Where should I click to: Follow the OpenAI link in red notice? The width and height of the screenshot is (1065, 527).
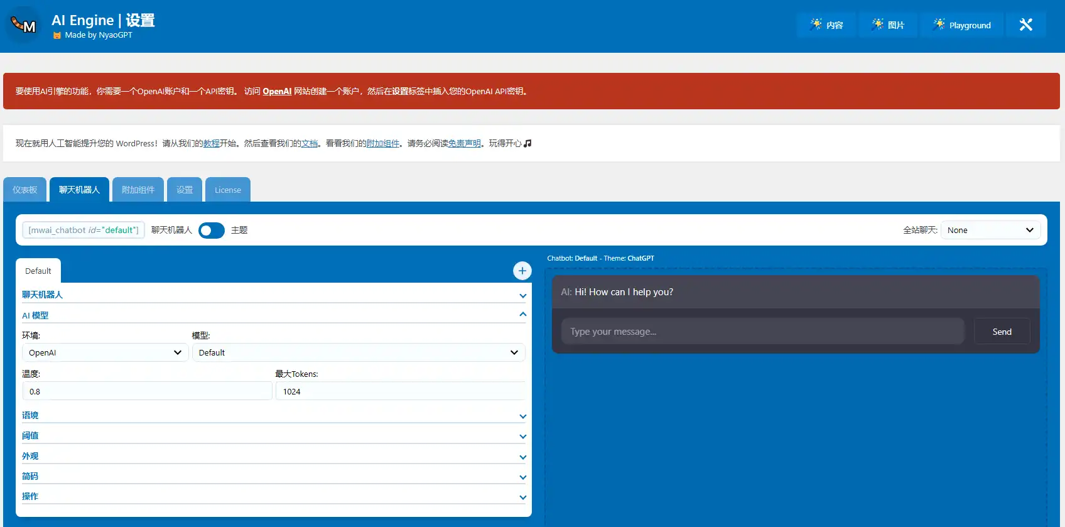[277, 91]
